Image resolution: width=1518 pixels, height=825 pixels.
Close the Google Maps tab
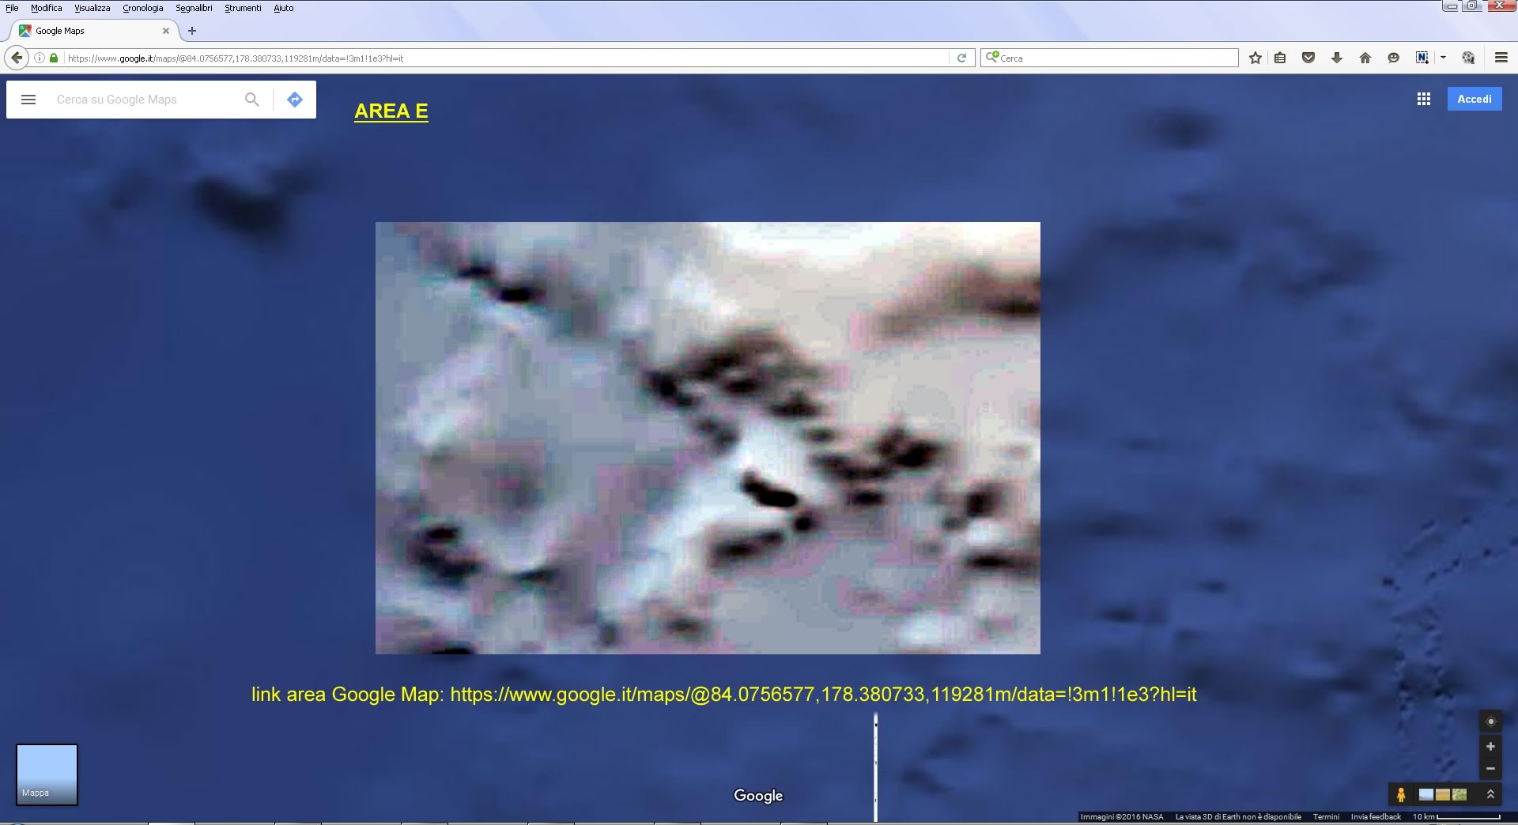tap(166, 31)
